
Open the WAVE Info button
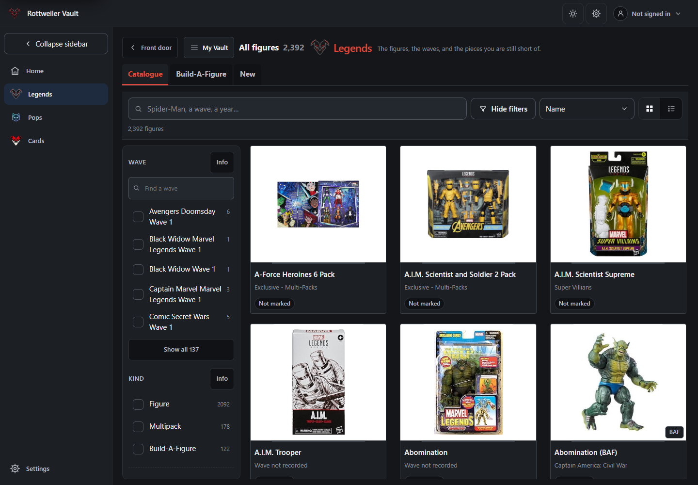[222, 162]
